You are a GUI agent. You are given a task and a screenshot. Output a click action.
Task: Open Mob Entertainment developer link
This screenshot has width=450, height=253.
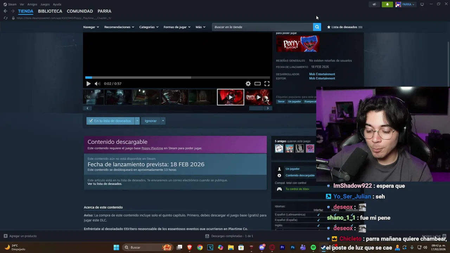pos(322,74)
